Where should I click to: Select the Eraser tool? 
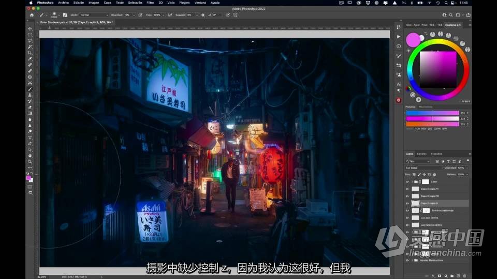click(30, 107)
